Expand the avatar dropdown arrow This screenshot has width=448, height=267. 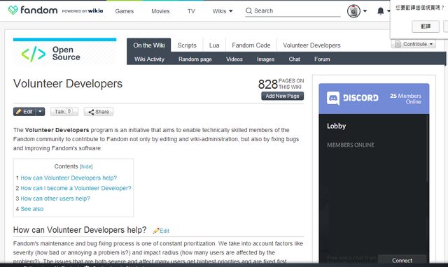pyautogui.click(x=365, y=11)
